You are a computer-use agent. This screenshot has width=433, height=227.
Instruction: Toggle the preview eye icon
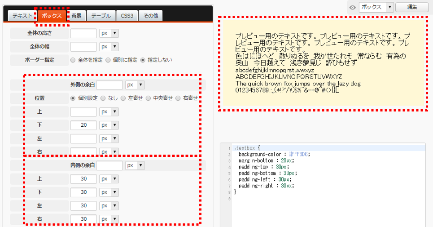pyautogui.click(x=352, y=8)
